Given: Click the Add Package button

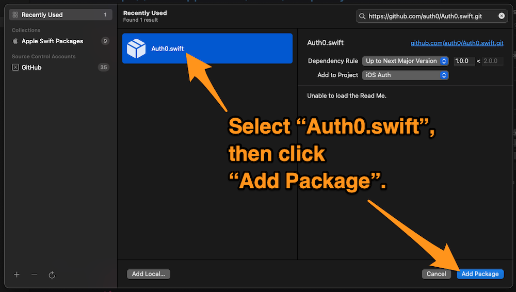Looking at the screenshot, I should point(480,274).
